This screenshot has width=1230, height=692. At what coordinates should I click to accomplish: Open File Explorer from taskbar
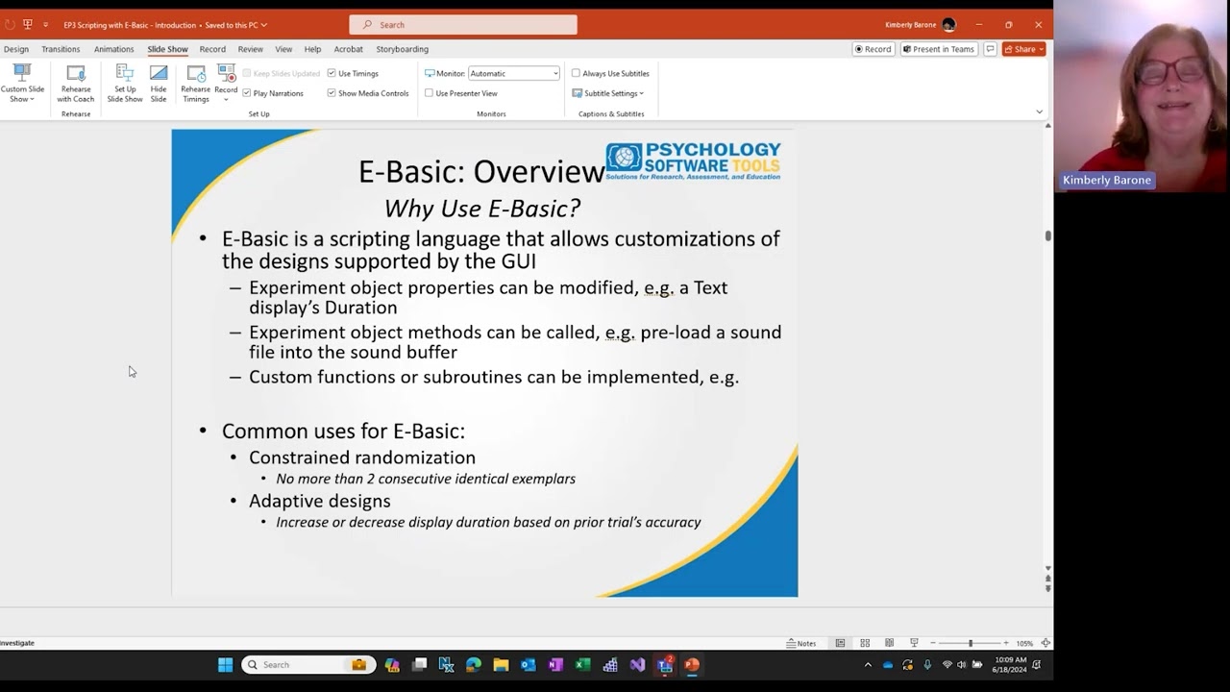(501, 664)
